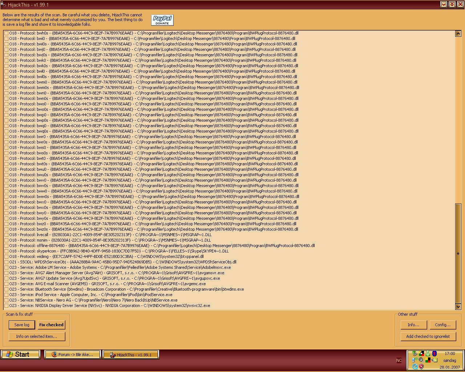This screenshot has height=372, width=465.
Task: Open the Start menu
Action: click(x=20, y=355)
